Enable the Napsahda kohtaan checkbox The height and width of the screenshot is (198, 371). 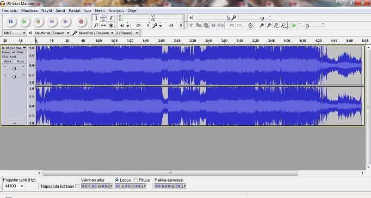(x=77, y=186)
